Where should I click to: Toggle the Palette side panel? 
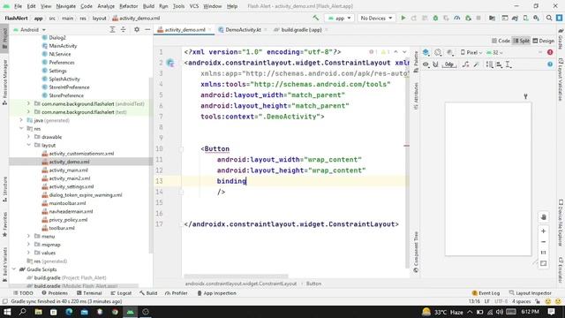pyautogui.click(x=416, y=62)
